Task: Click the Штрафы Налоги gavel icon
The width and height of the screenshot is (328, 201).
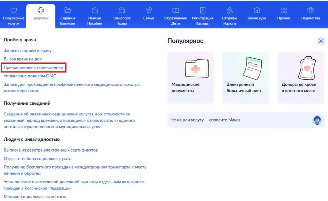Action: point(229,10)
